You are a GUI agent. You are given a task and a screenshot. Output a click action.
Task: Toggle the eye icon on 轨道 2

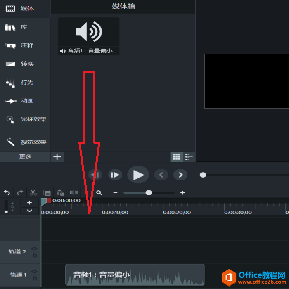(x=34, y=249)
